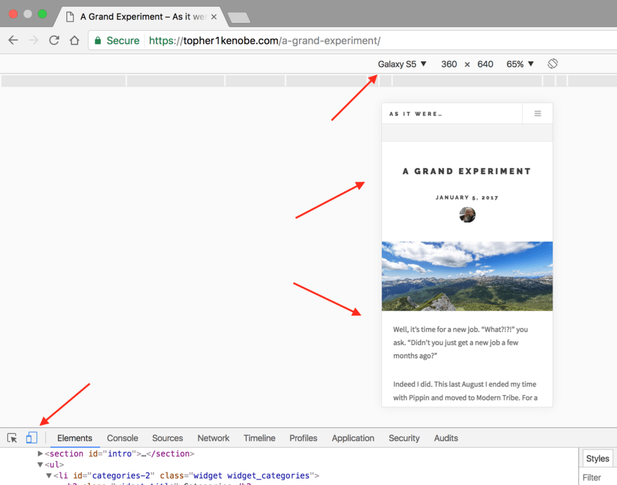Switch to the Security tab
Screen dimensions: 617x485
404,438
